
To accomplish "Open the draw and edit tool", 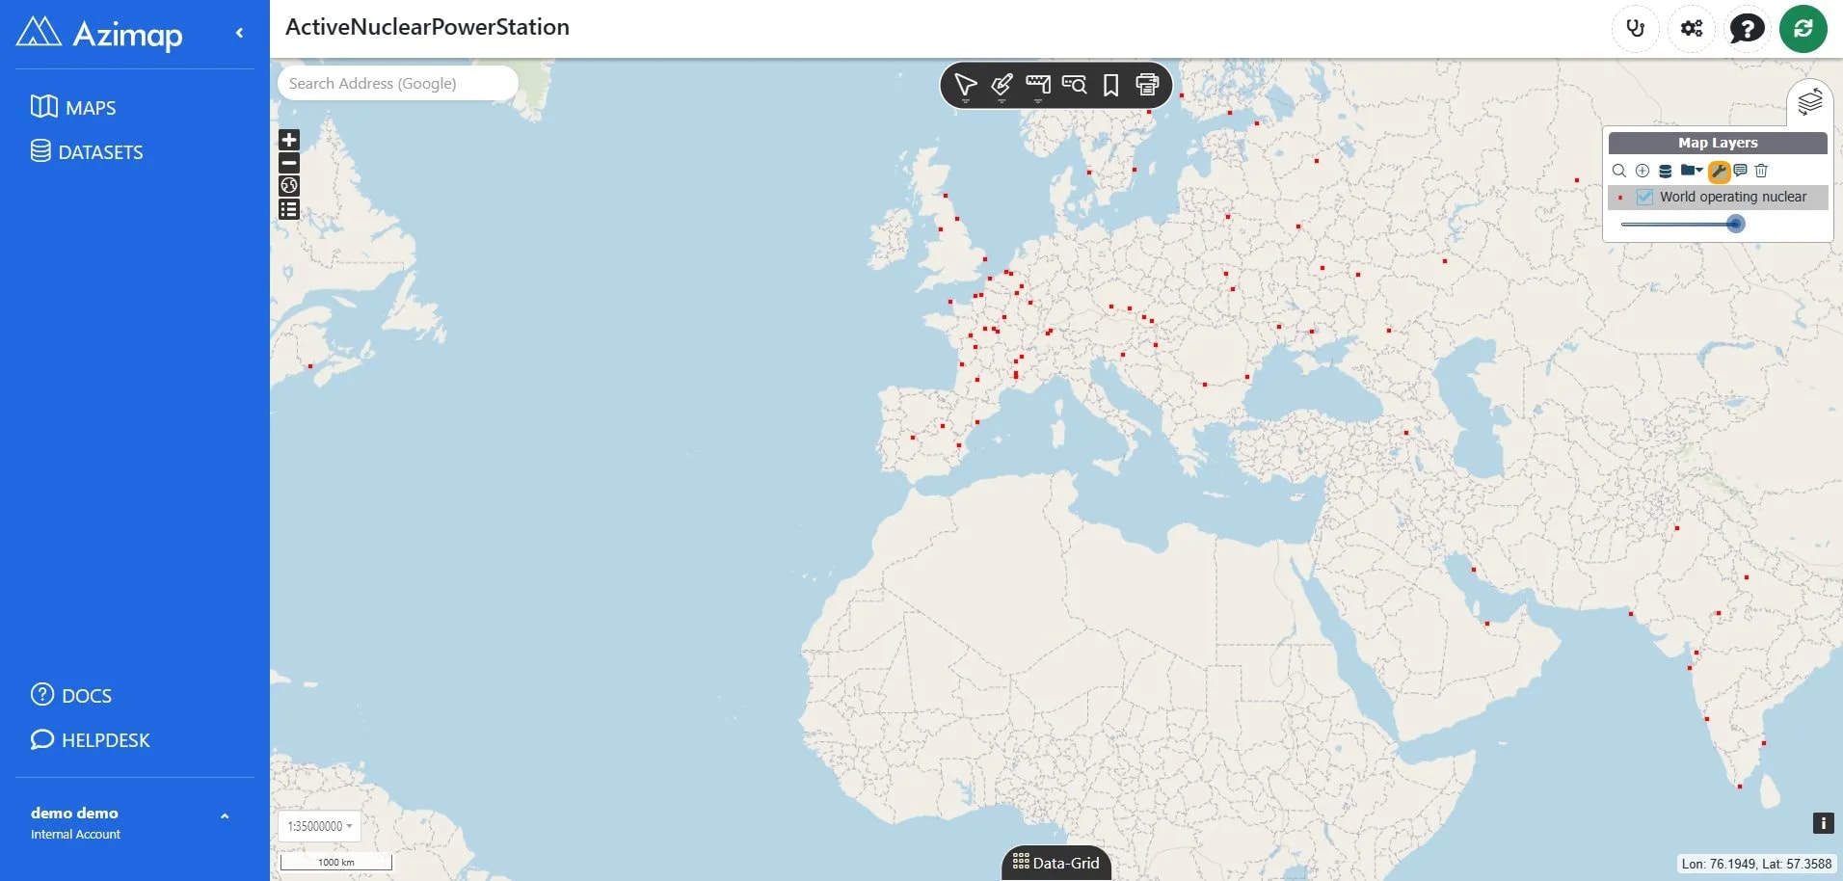I will (1002, 86).
